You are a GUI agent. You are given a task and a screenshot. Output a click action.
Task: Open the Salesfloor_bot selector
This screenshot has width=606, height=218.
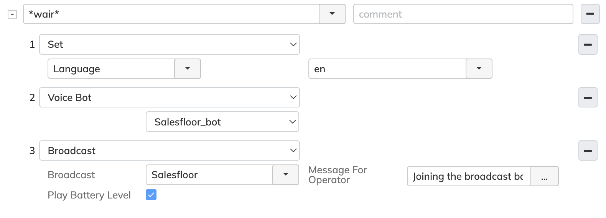click(x=222, y=122)
